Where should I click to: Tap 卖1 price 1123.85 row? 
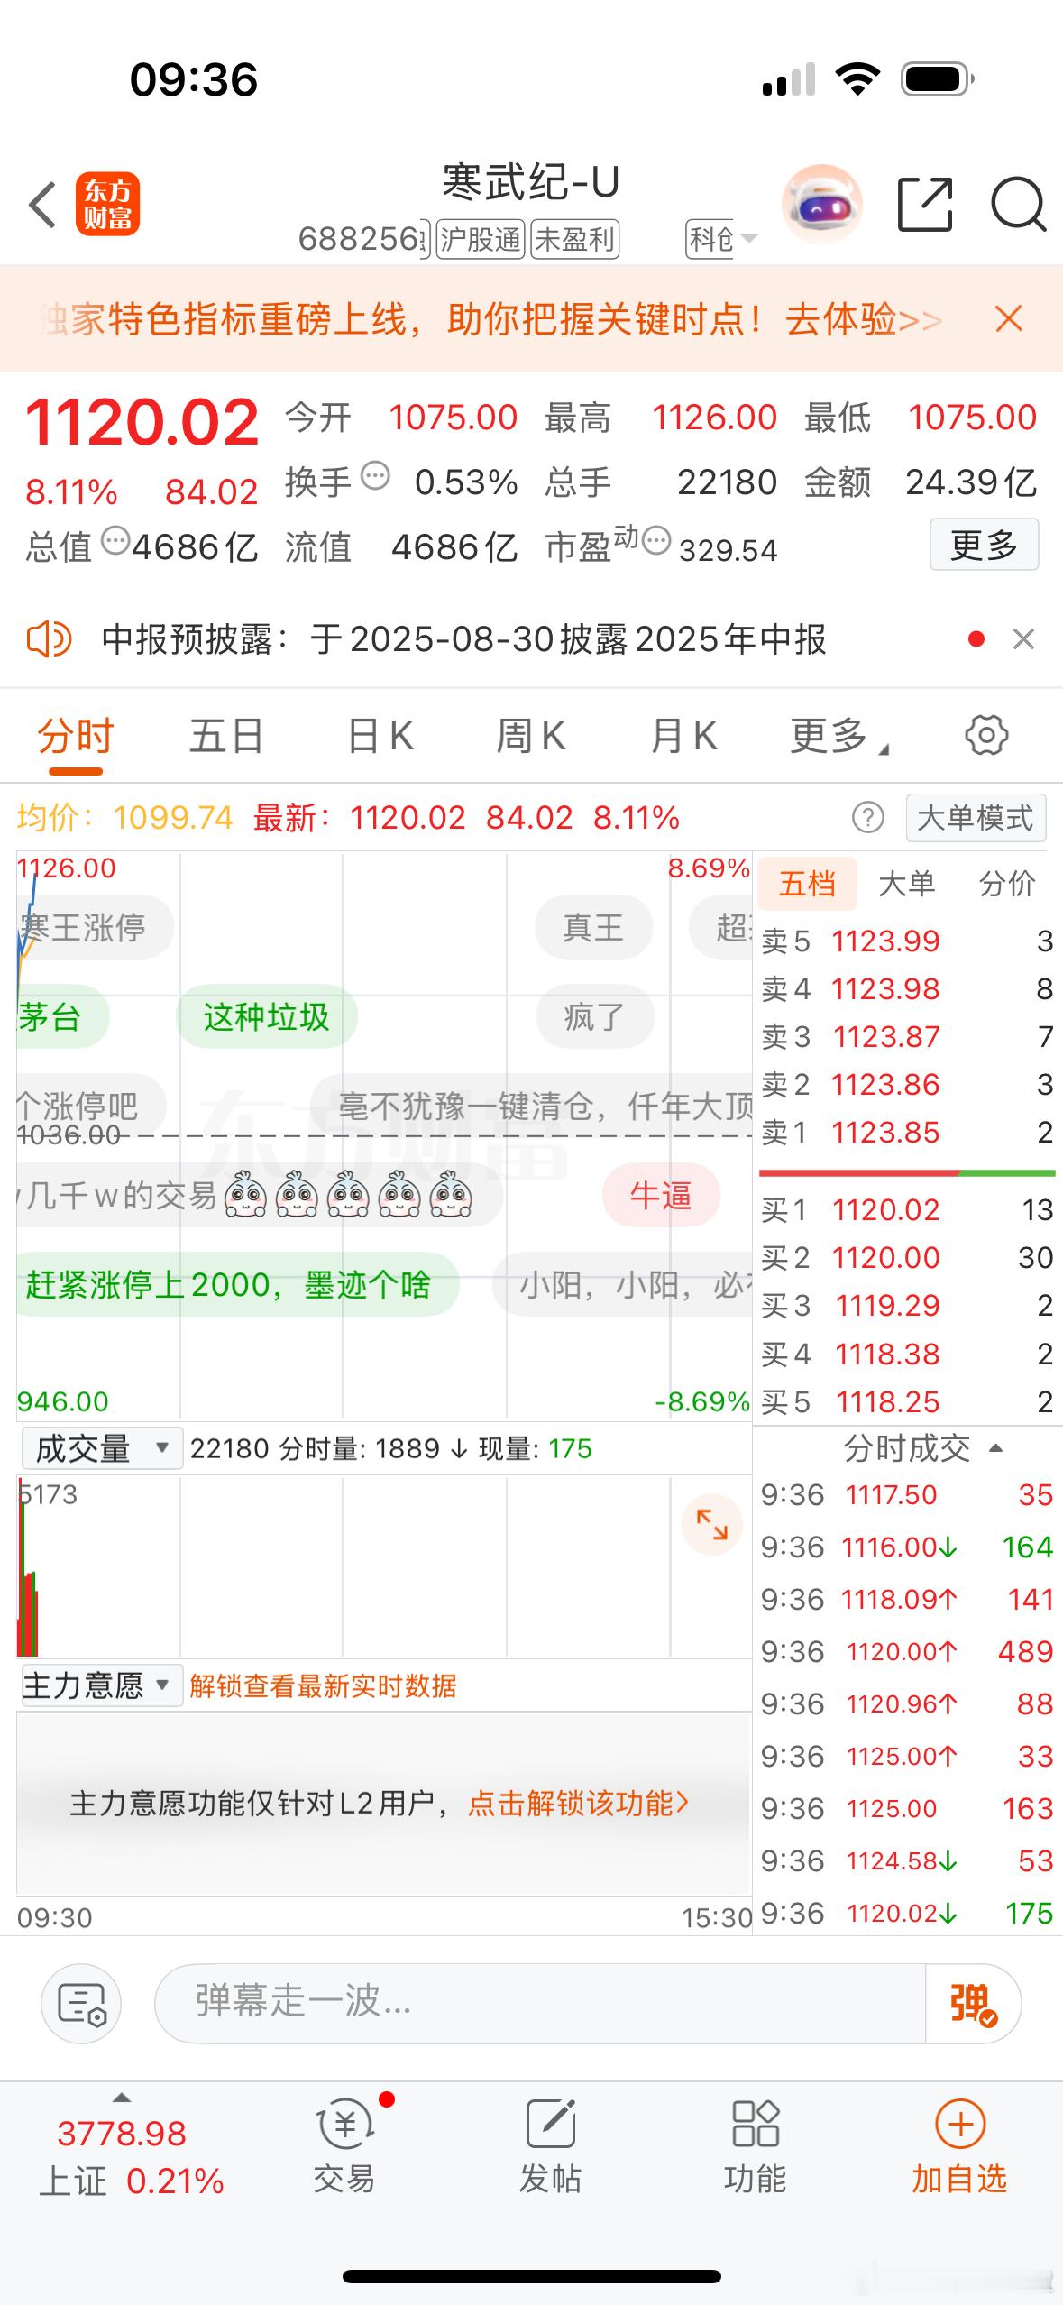907,1132
